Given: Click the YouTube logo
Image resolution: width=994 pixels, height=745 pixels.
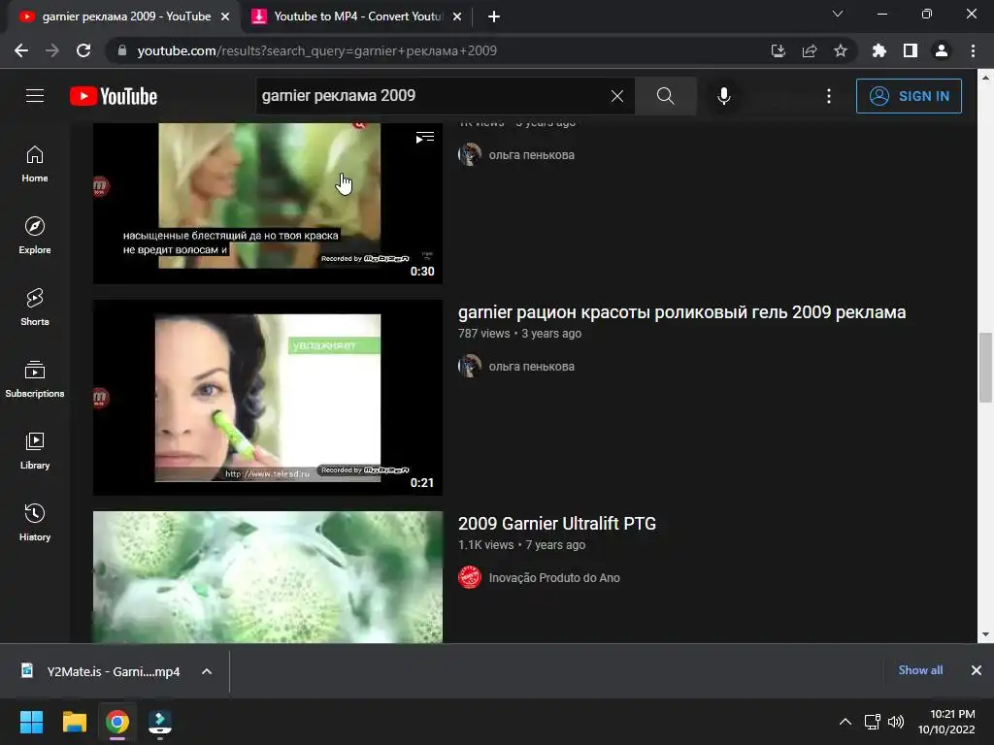Looking at the screenshot, I should 114,96.
